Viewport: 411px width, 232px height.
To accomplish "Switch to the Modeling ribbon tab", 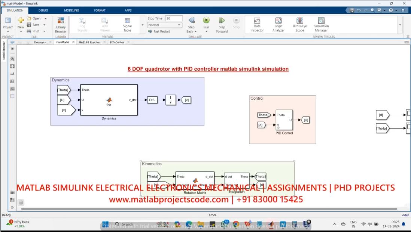I will tap(71, 10).
